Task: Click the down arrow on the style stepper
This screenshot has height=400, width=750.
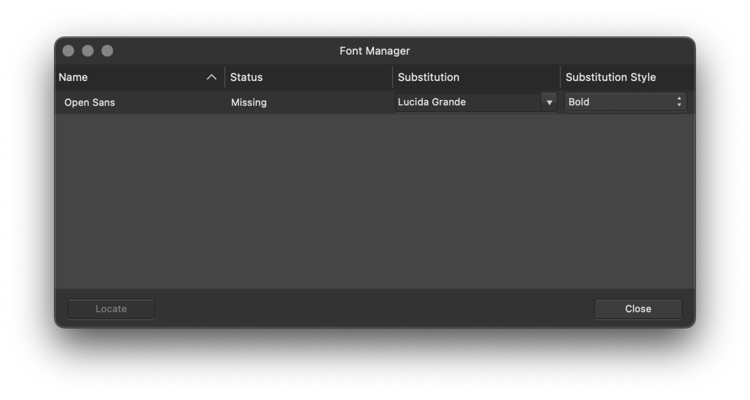Action: tap(679, 104)
